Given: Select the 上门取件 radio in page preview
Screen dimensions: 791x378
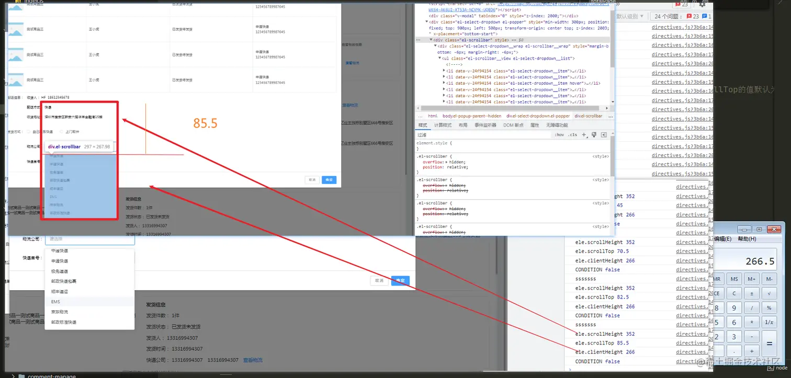Looking at the screenshot, I should click(61, 132).
